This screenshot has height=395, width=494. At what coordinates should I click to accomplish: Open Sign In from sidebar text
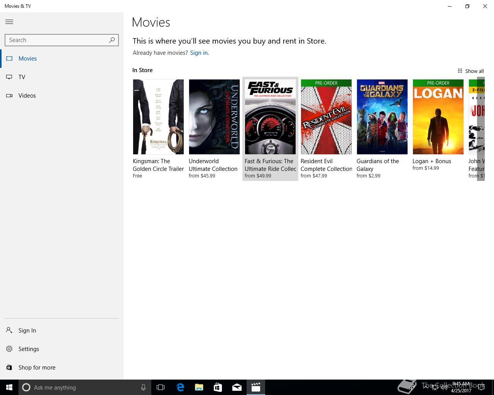27,331
